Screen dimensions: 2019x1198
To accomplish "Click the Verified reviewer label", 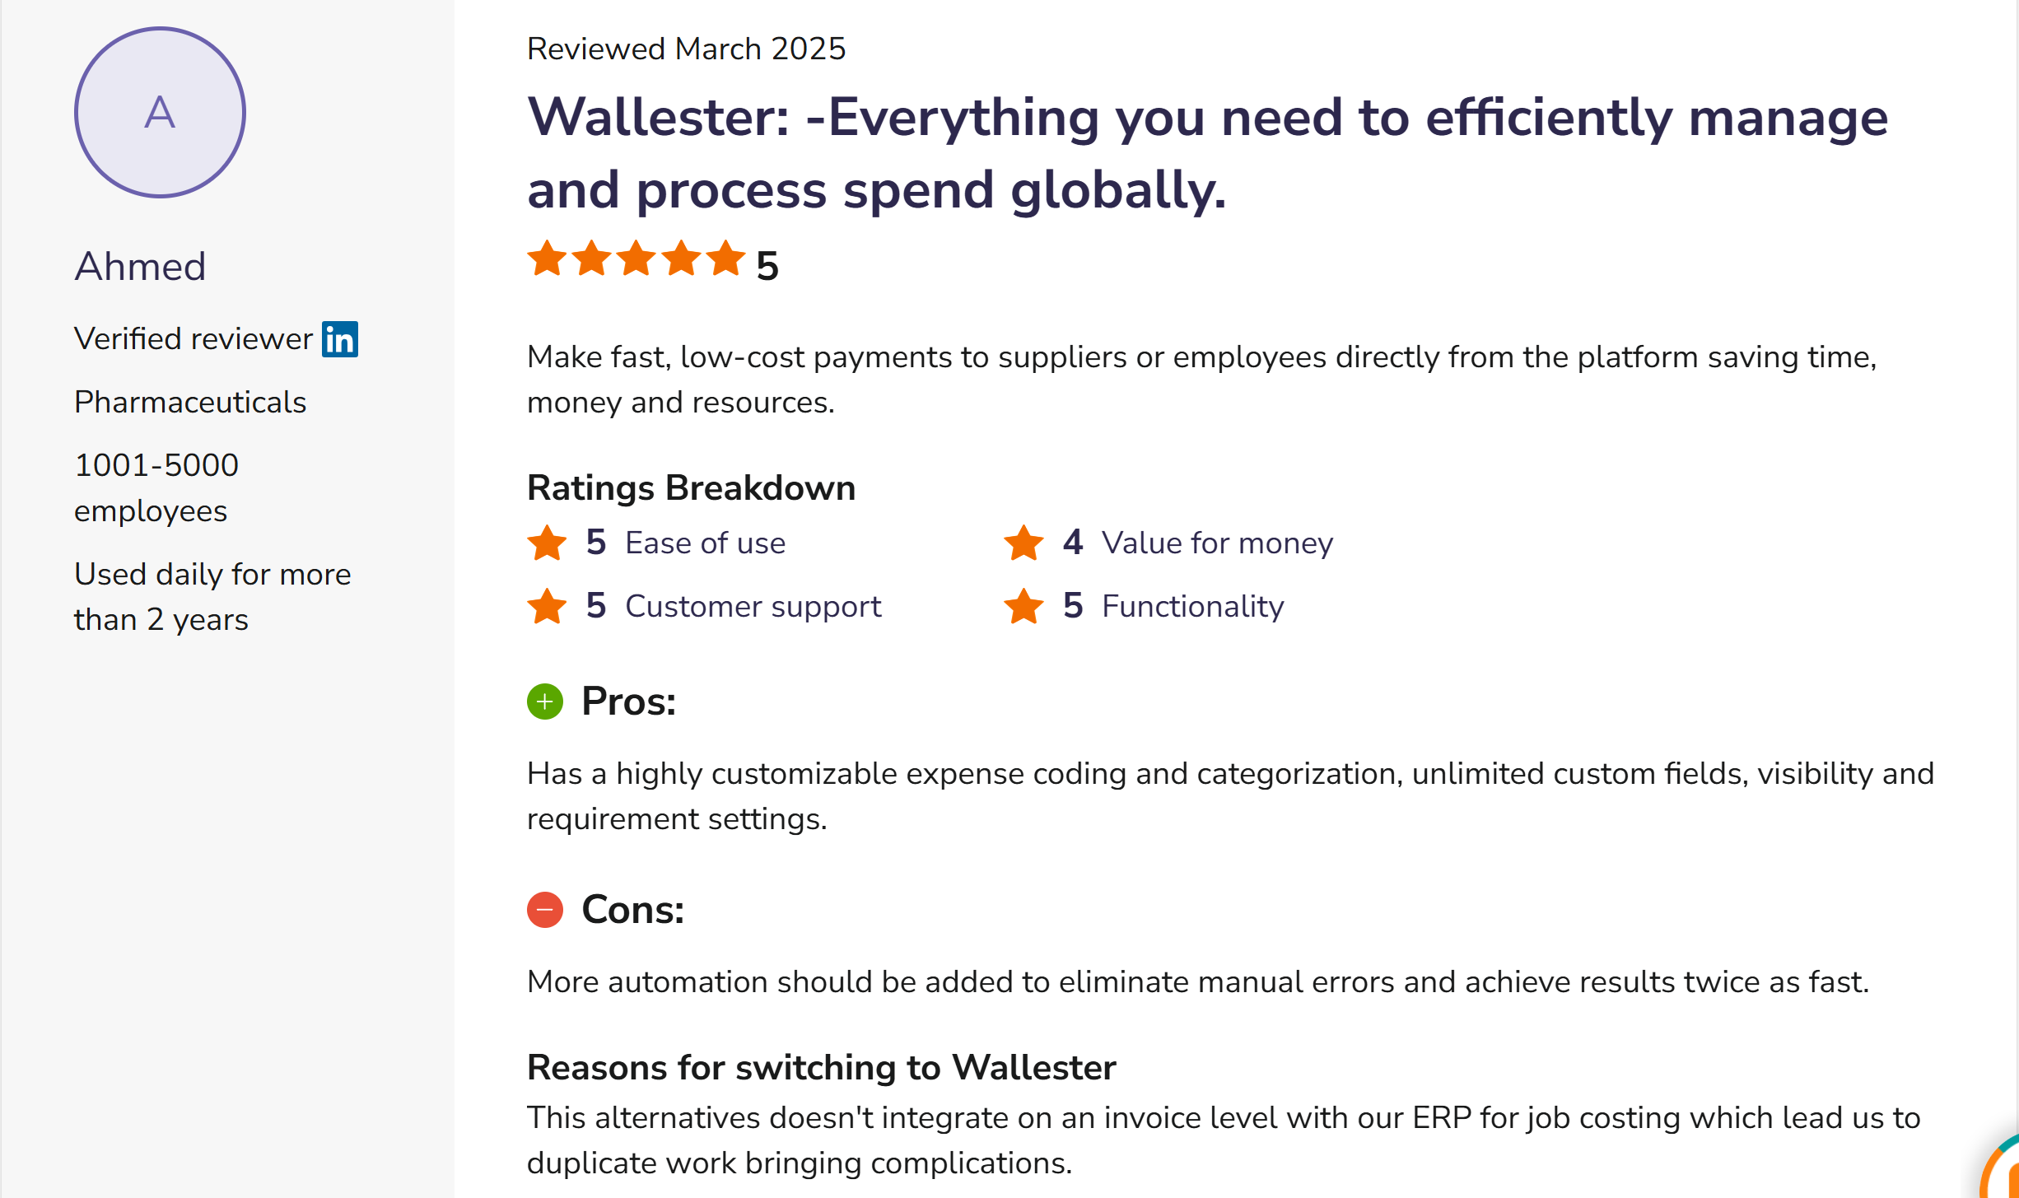I will click(194, 339).
